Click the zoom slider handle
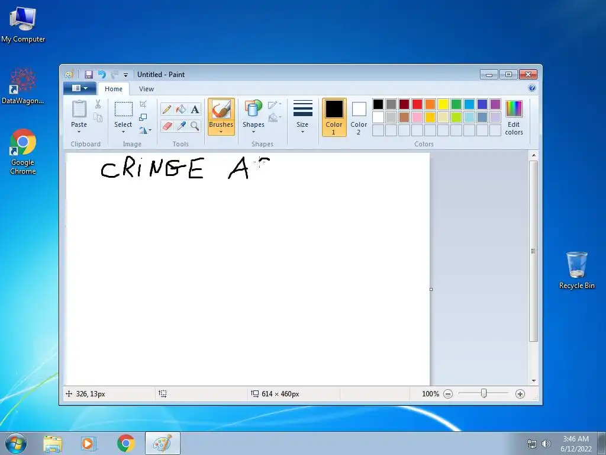 [484, 393]
